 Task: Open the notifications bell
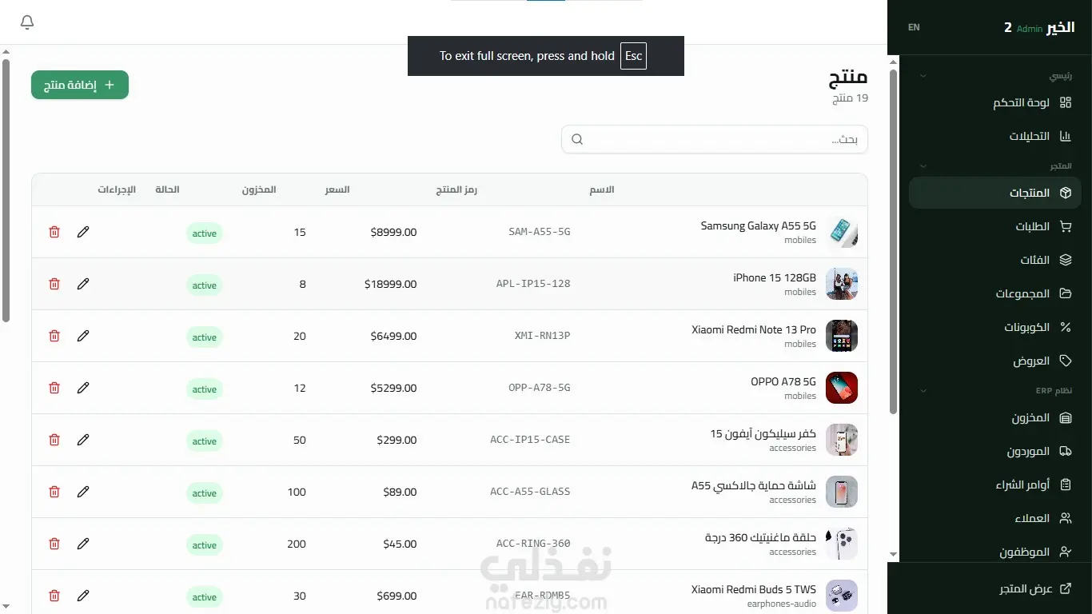point(27,22)
